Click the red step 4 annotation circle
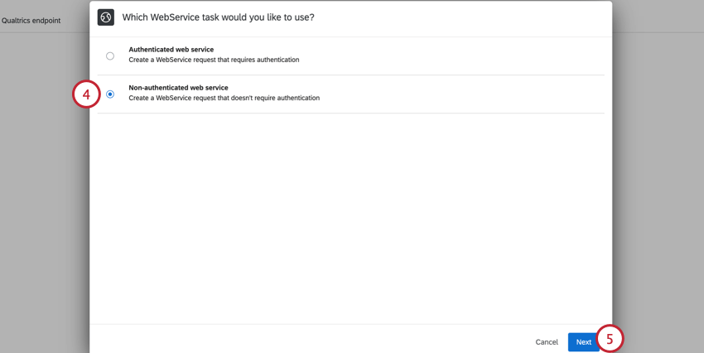This screenshot has height=353, width=704. tap(86, 94)
